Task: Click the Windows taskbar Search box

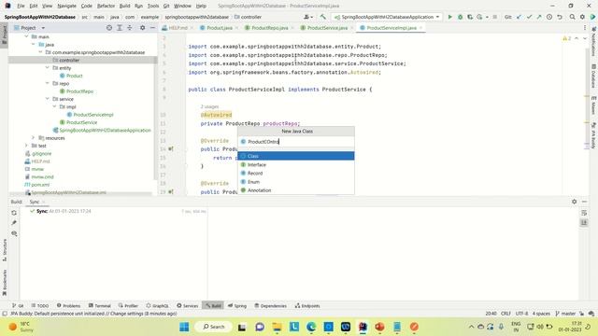Action: 214,327
